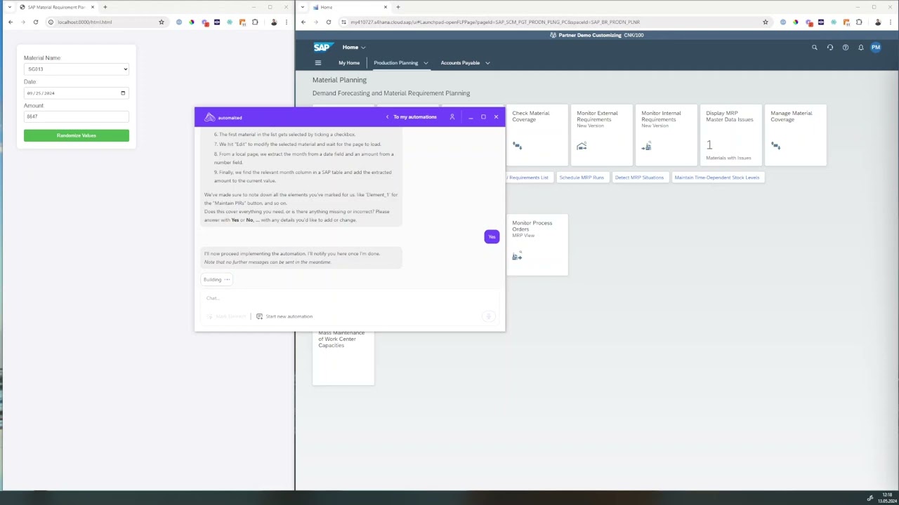Open the PM user profile avatar
The width and height of the screenshot is (899, 505).
click(876, 48)
